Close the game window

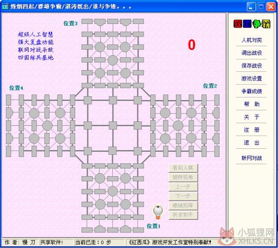[x=271, y=7]
